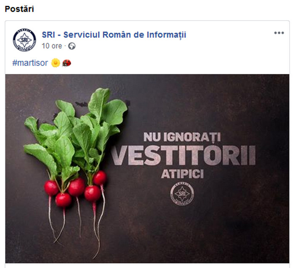Click the SRI logo watermark in the image

tap(182, 194)
